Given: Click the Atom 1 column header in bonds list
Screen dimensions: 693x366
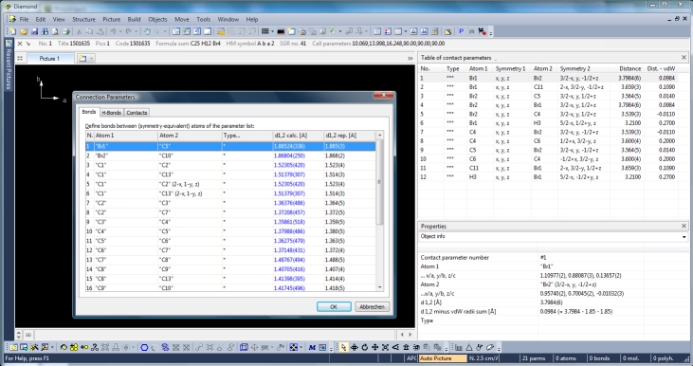Looking at the screenshot, I should [x=125, y=136].
